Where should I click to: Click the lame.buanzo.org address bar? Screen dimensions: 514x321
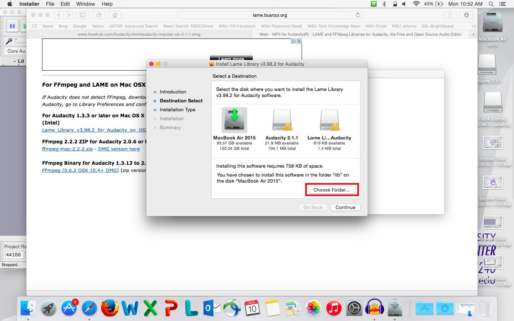coord(269,15)
